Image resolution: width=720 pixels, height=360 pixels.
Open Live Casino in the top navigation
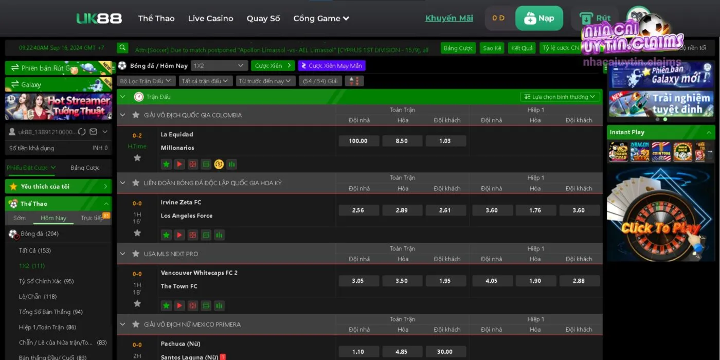pyautogui.click(x=210, y=18)
